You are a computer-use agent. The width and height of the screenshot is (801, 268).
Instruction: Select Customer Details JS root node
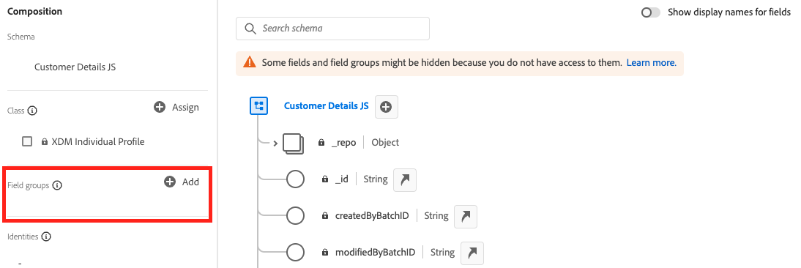(x=327, y=106)
